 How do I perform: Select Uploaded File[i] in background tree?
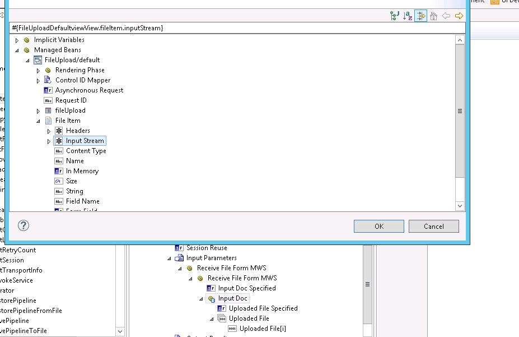click(x=263, y=329)
